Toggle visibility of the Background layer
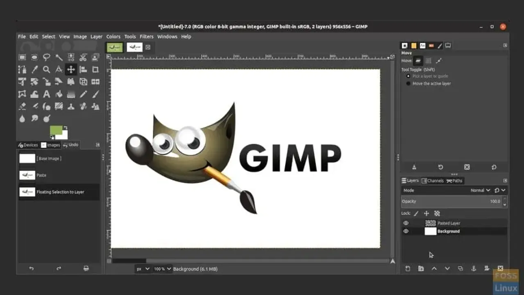524x295 pixels. pyautogui.click(x=406, y=231)
